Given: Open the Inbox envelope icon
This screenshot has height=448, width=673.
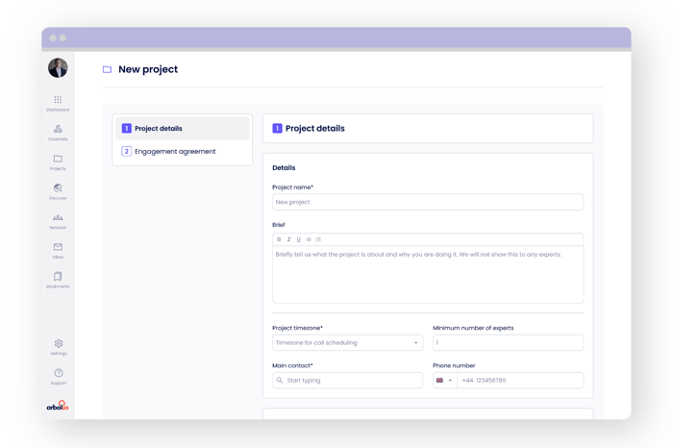Looking at the screenshot, I should tap(58, 249).
